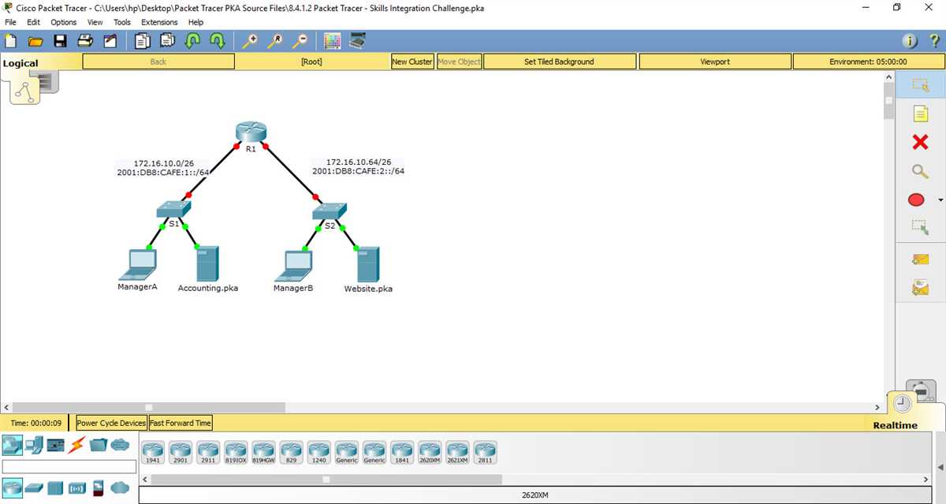Click the Set Tiled Background button

(559, 62)
